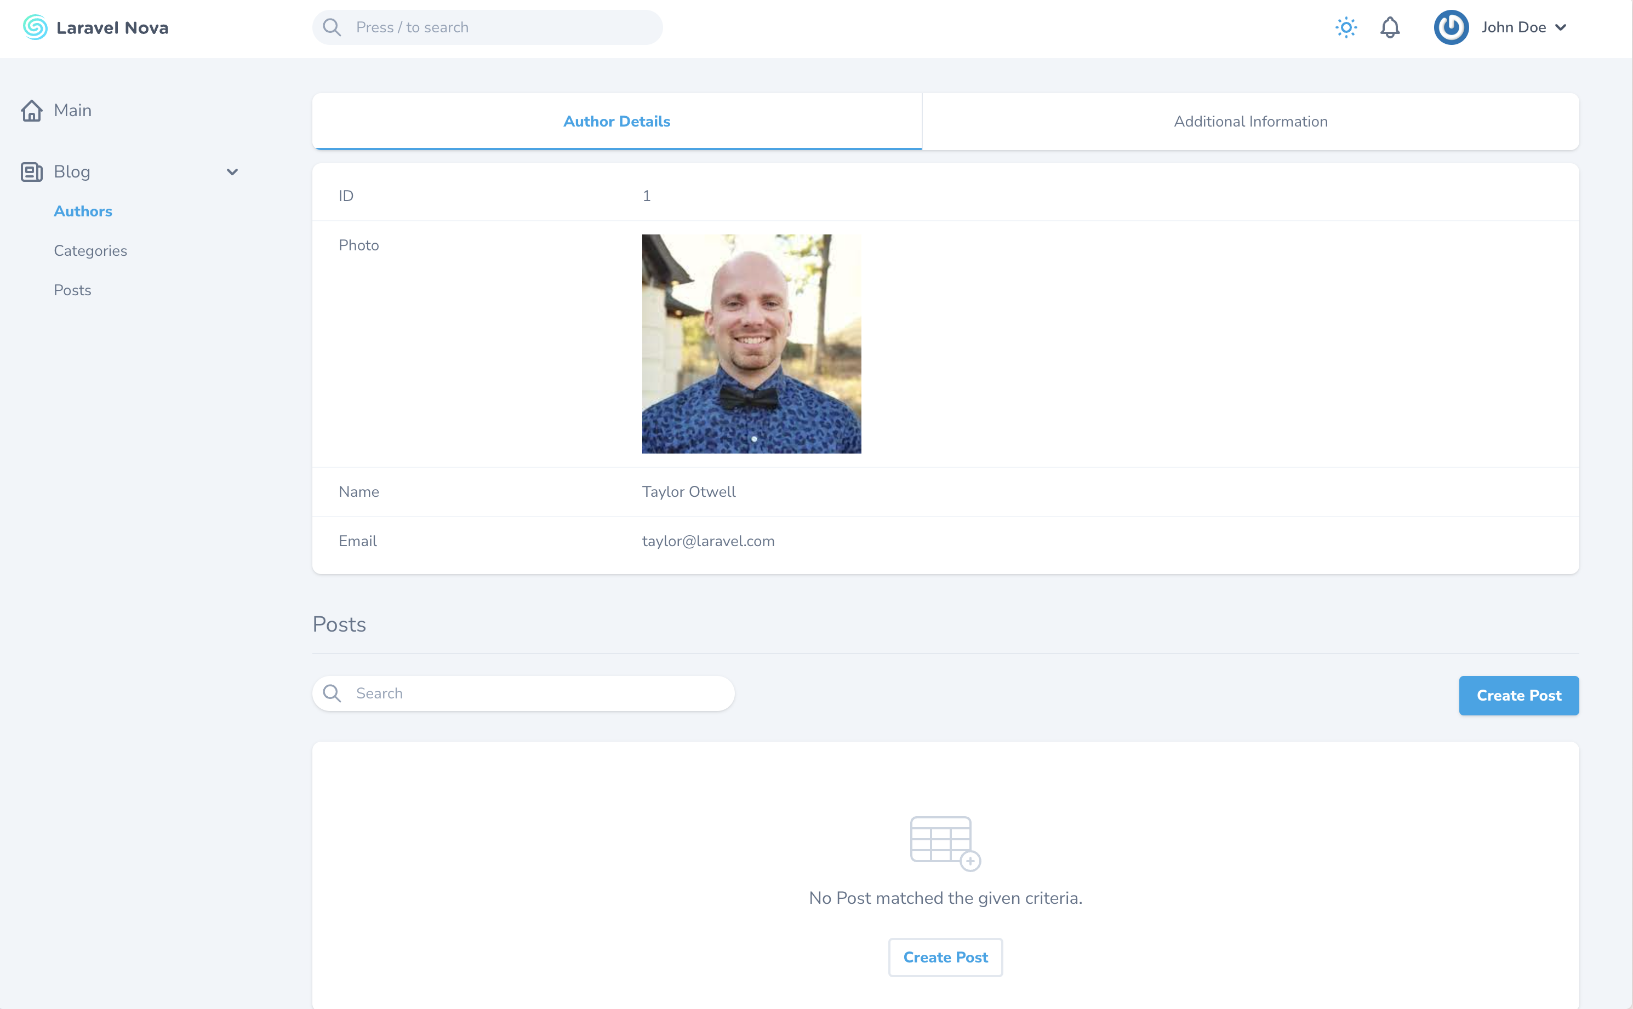Click the Laravel Nova spiral logo

point(35,27)
